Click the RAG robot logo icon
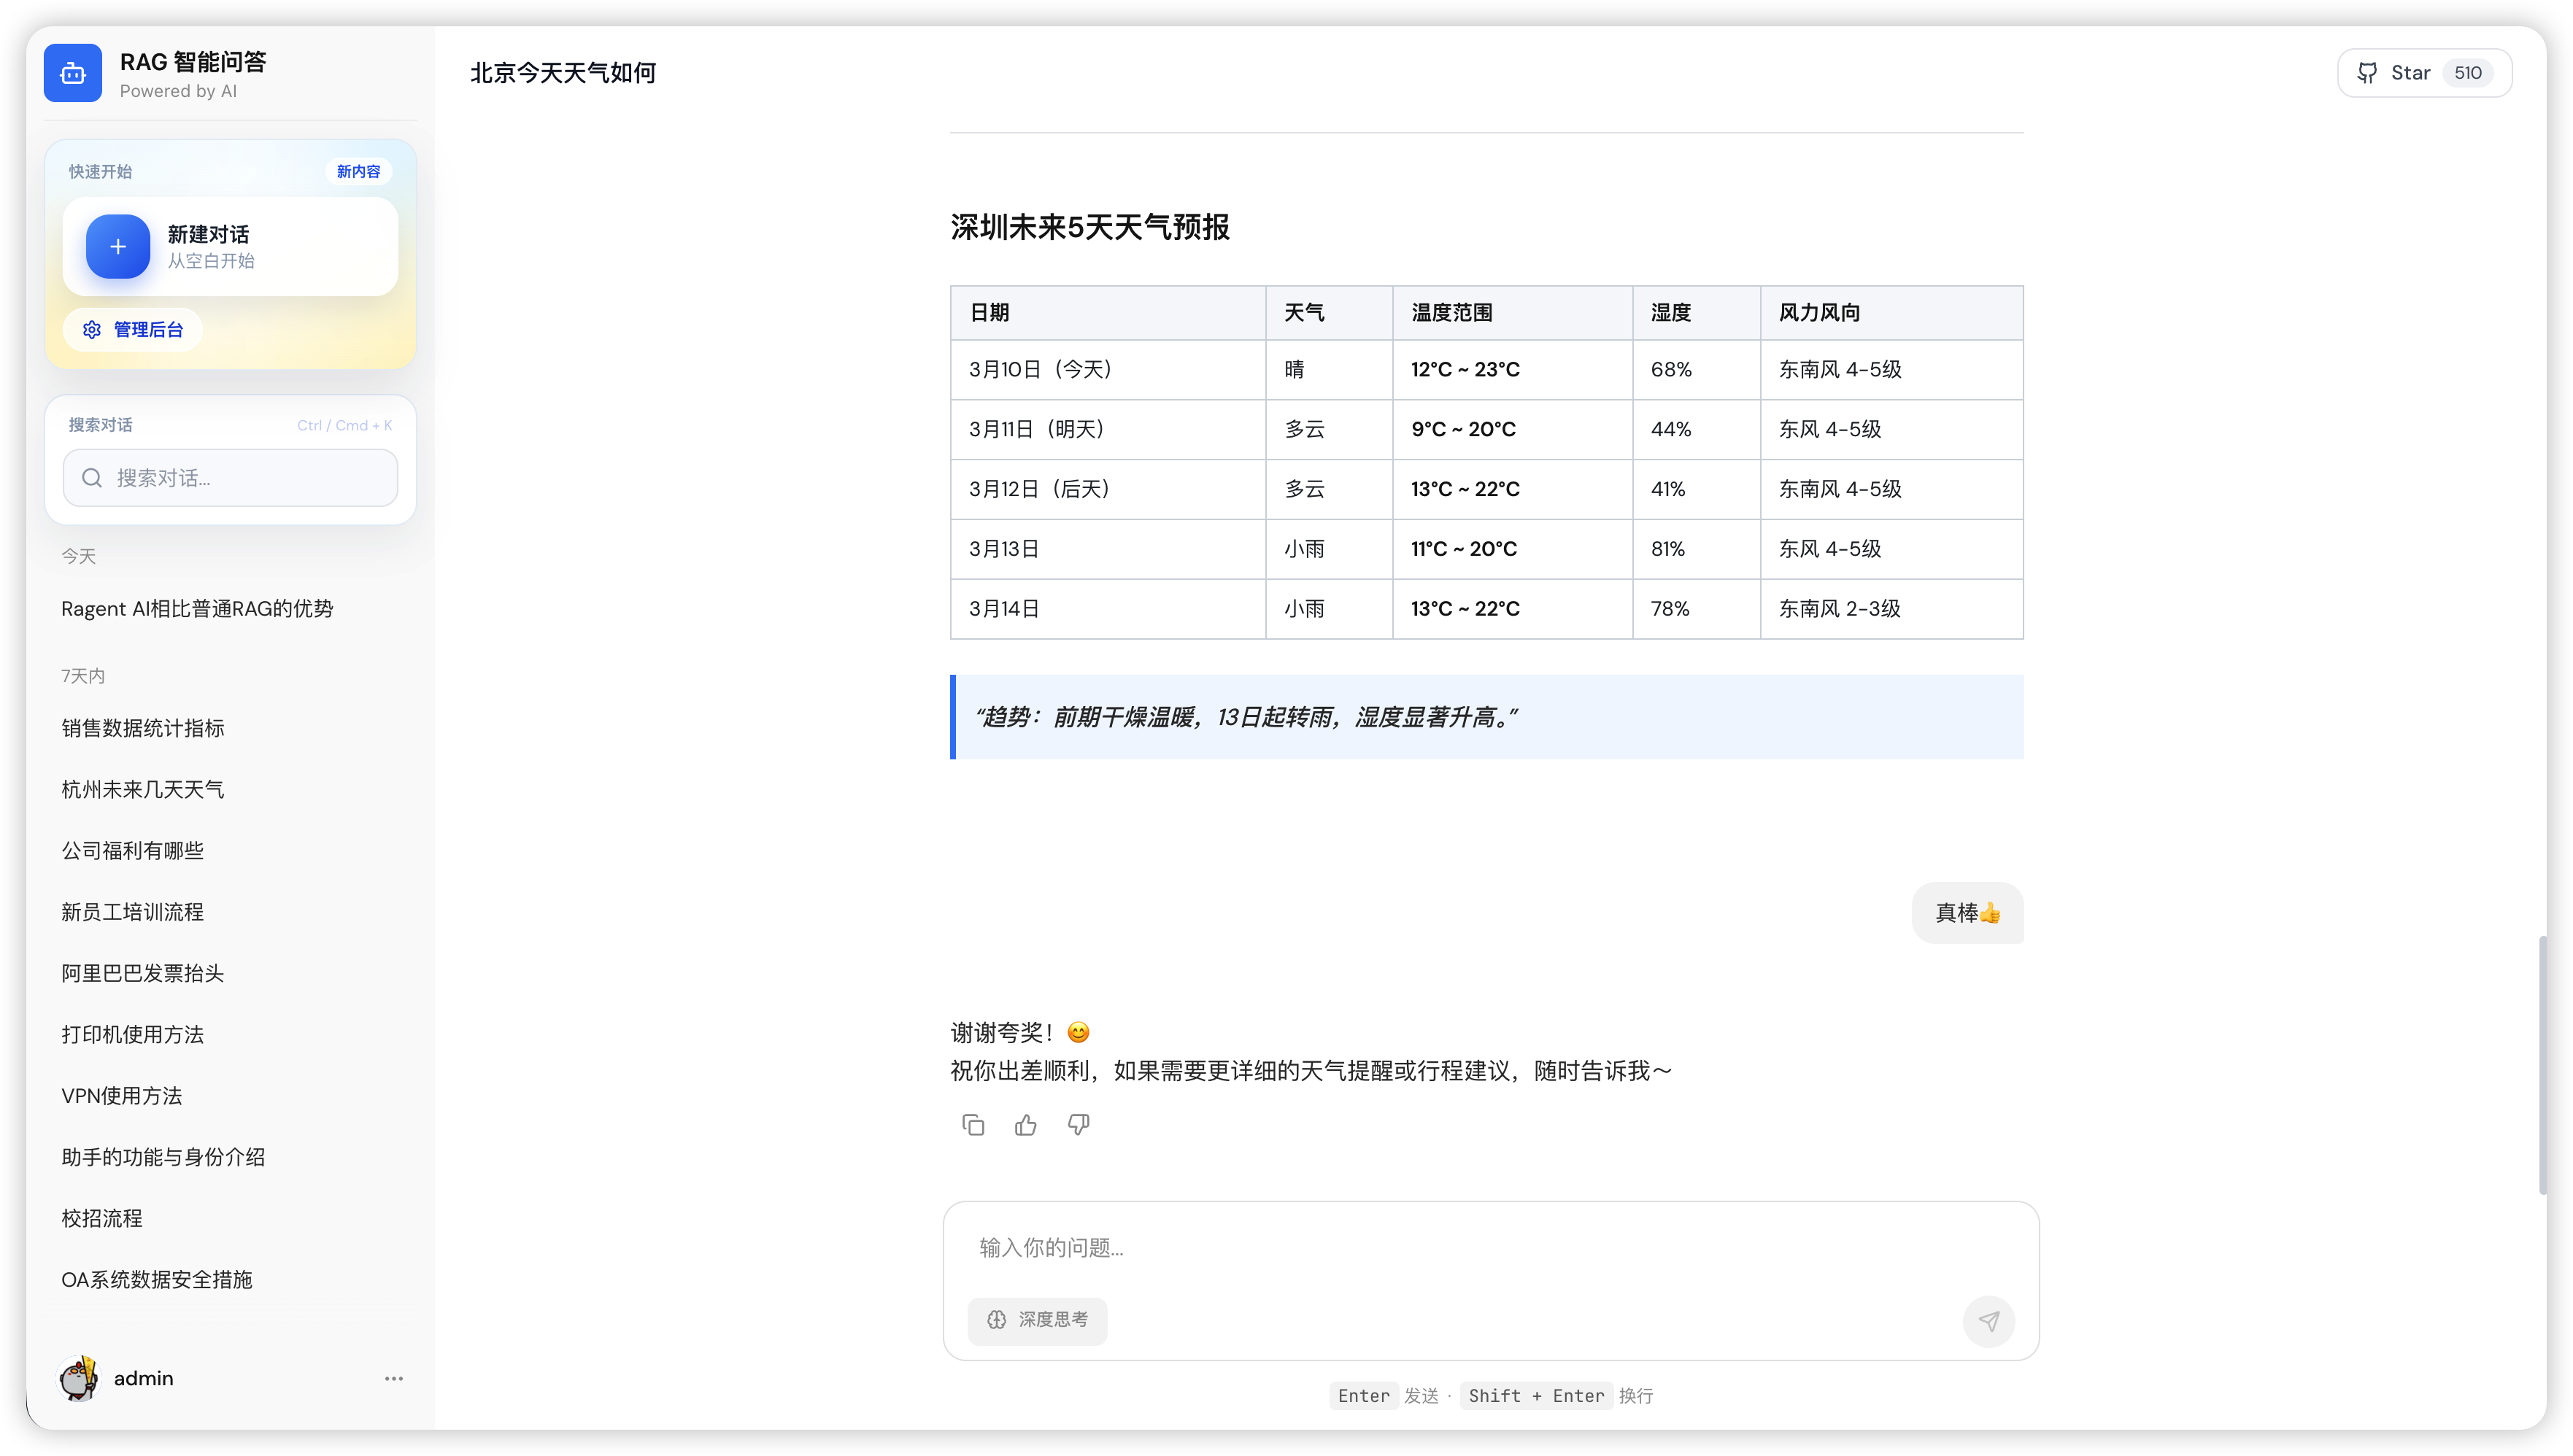The width and height of the screenshot is (2573, 1456). click(x=73, y=73)
